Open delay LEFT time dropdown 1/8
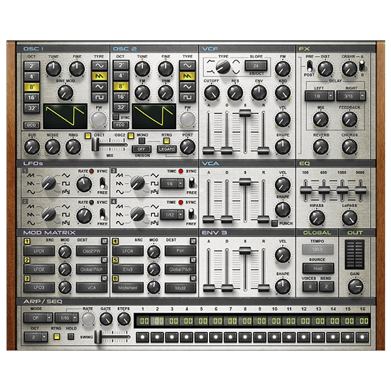This screenshot has height=391, width=391. (320, 96)
